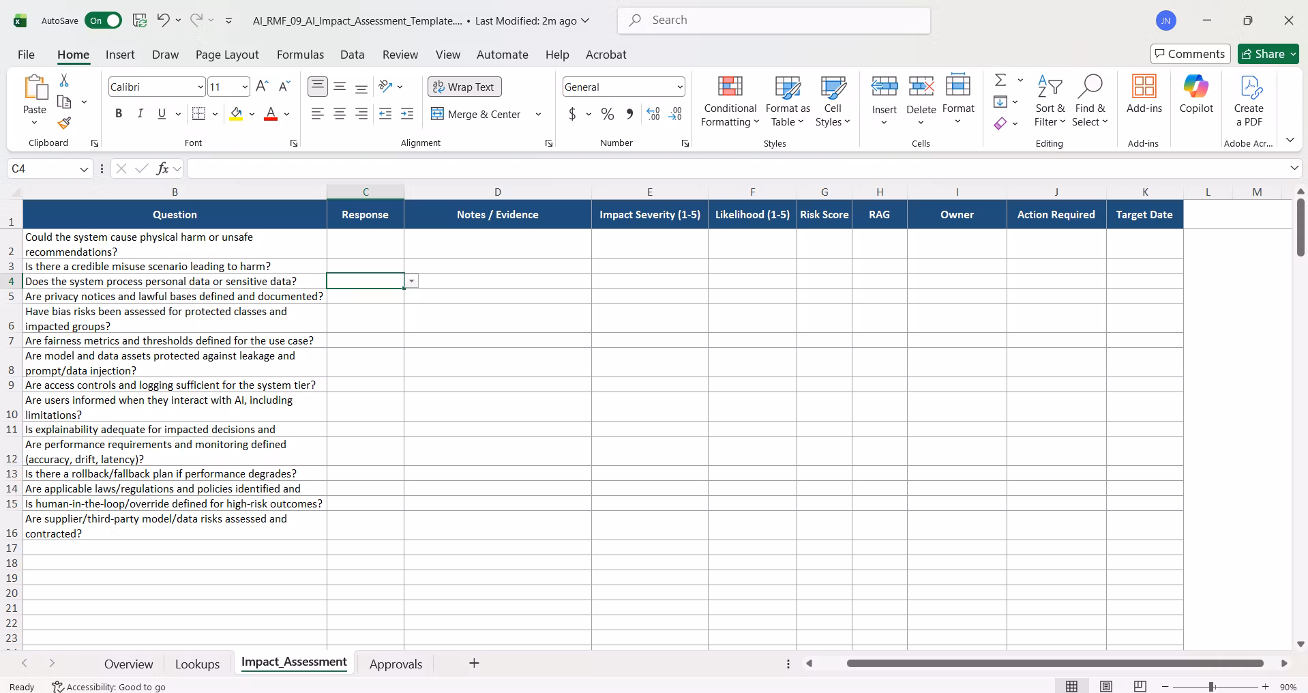The height and width of the screenshot is (693, 1308).
Task: Open the cell C4 validation dropdown
Action: [x=411, y=281]
